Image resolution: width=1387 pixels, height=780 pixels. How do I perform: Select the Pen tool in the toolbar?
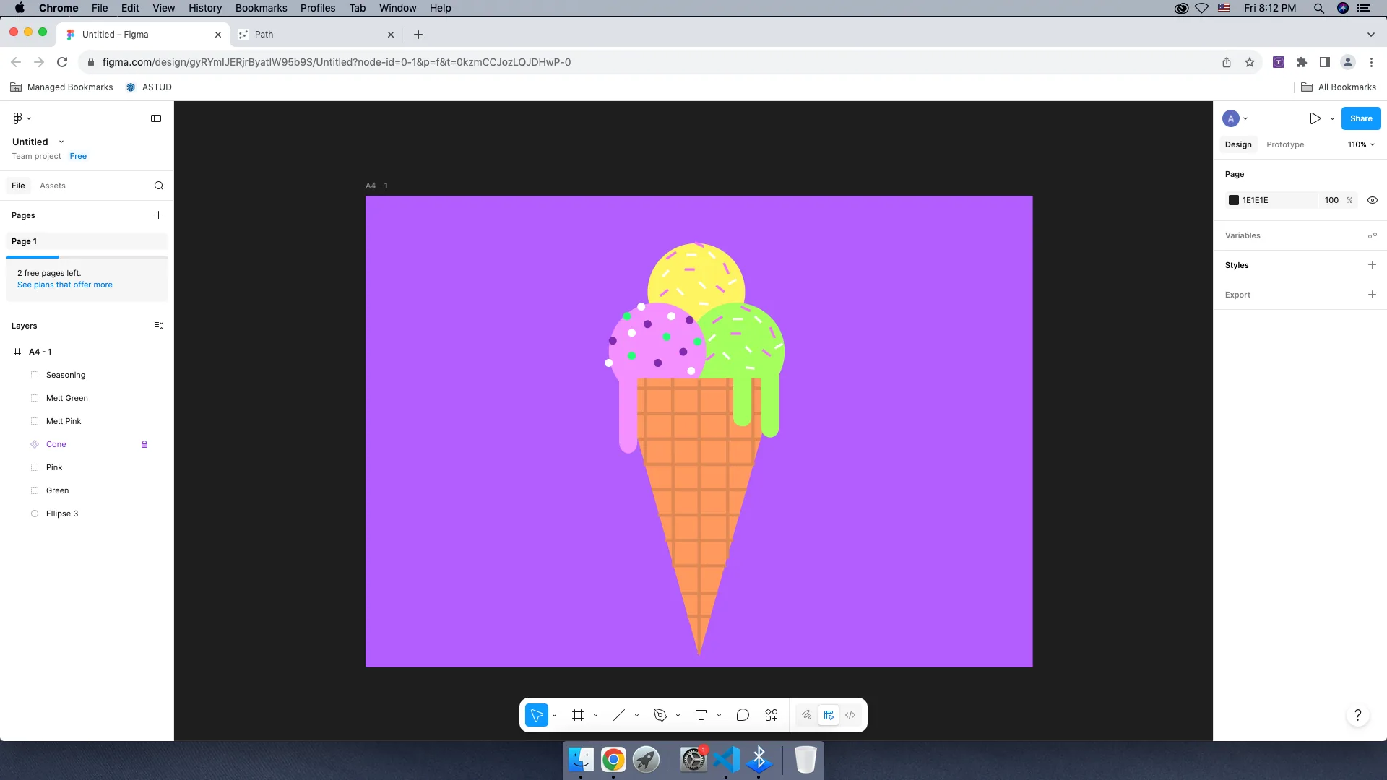pos(660,715)
